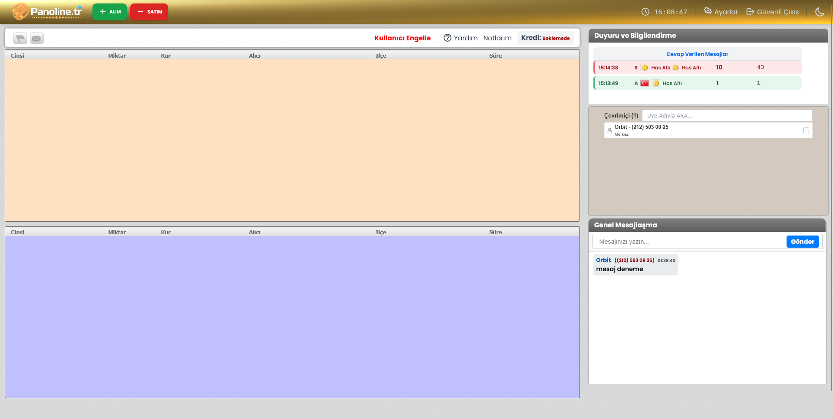Click Güvenli Çıkış to log out
The height and width of the screenshot is (419, 833).
coord(773,12)
